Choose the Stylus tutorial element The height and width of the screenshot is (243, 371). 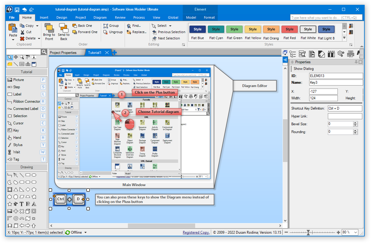pyautogui.click(x=27, y=145)
